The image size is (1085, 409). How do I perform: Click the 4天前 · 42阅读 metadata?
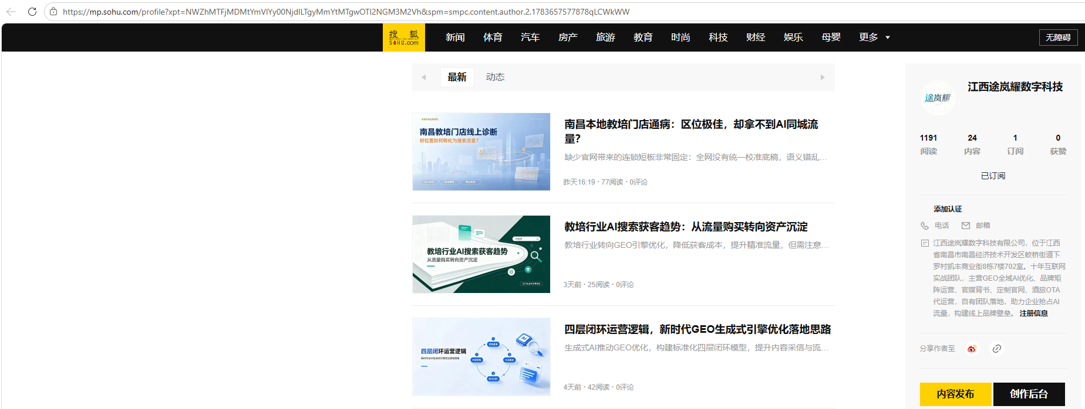[x=598, y=387]
